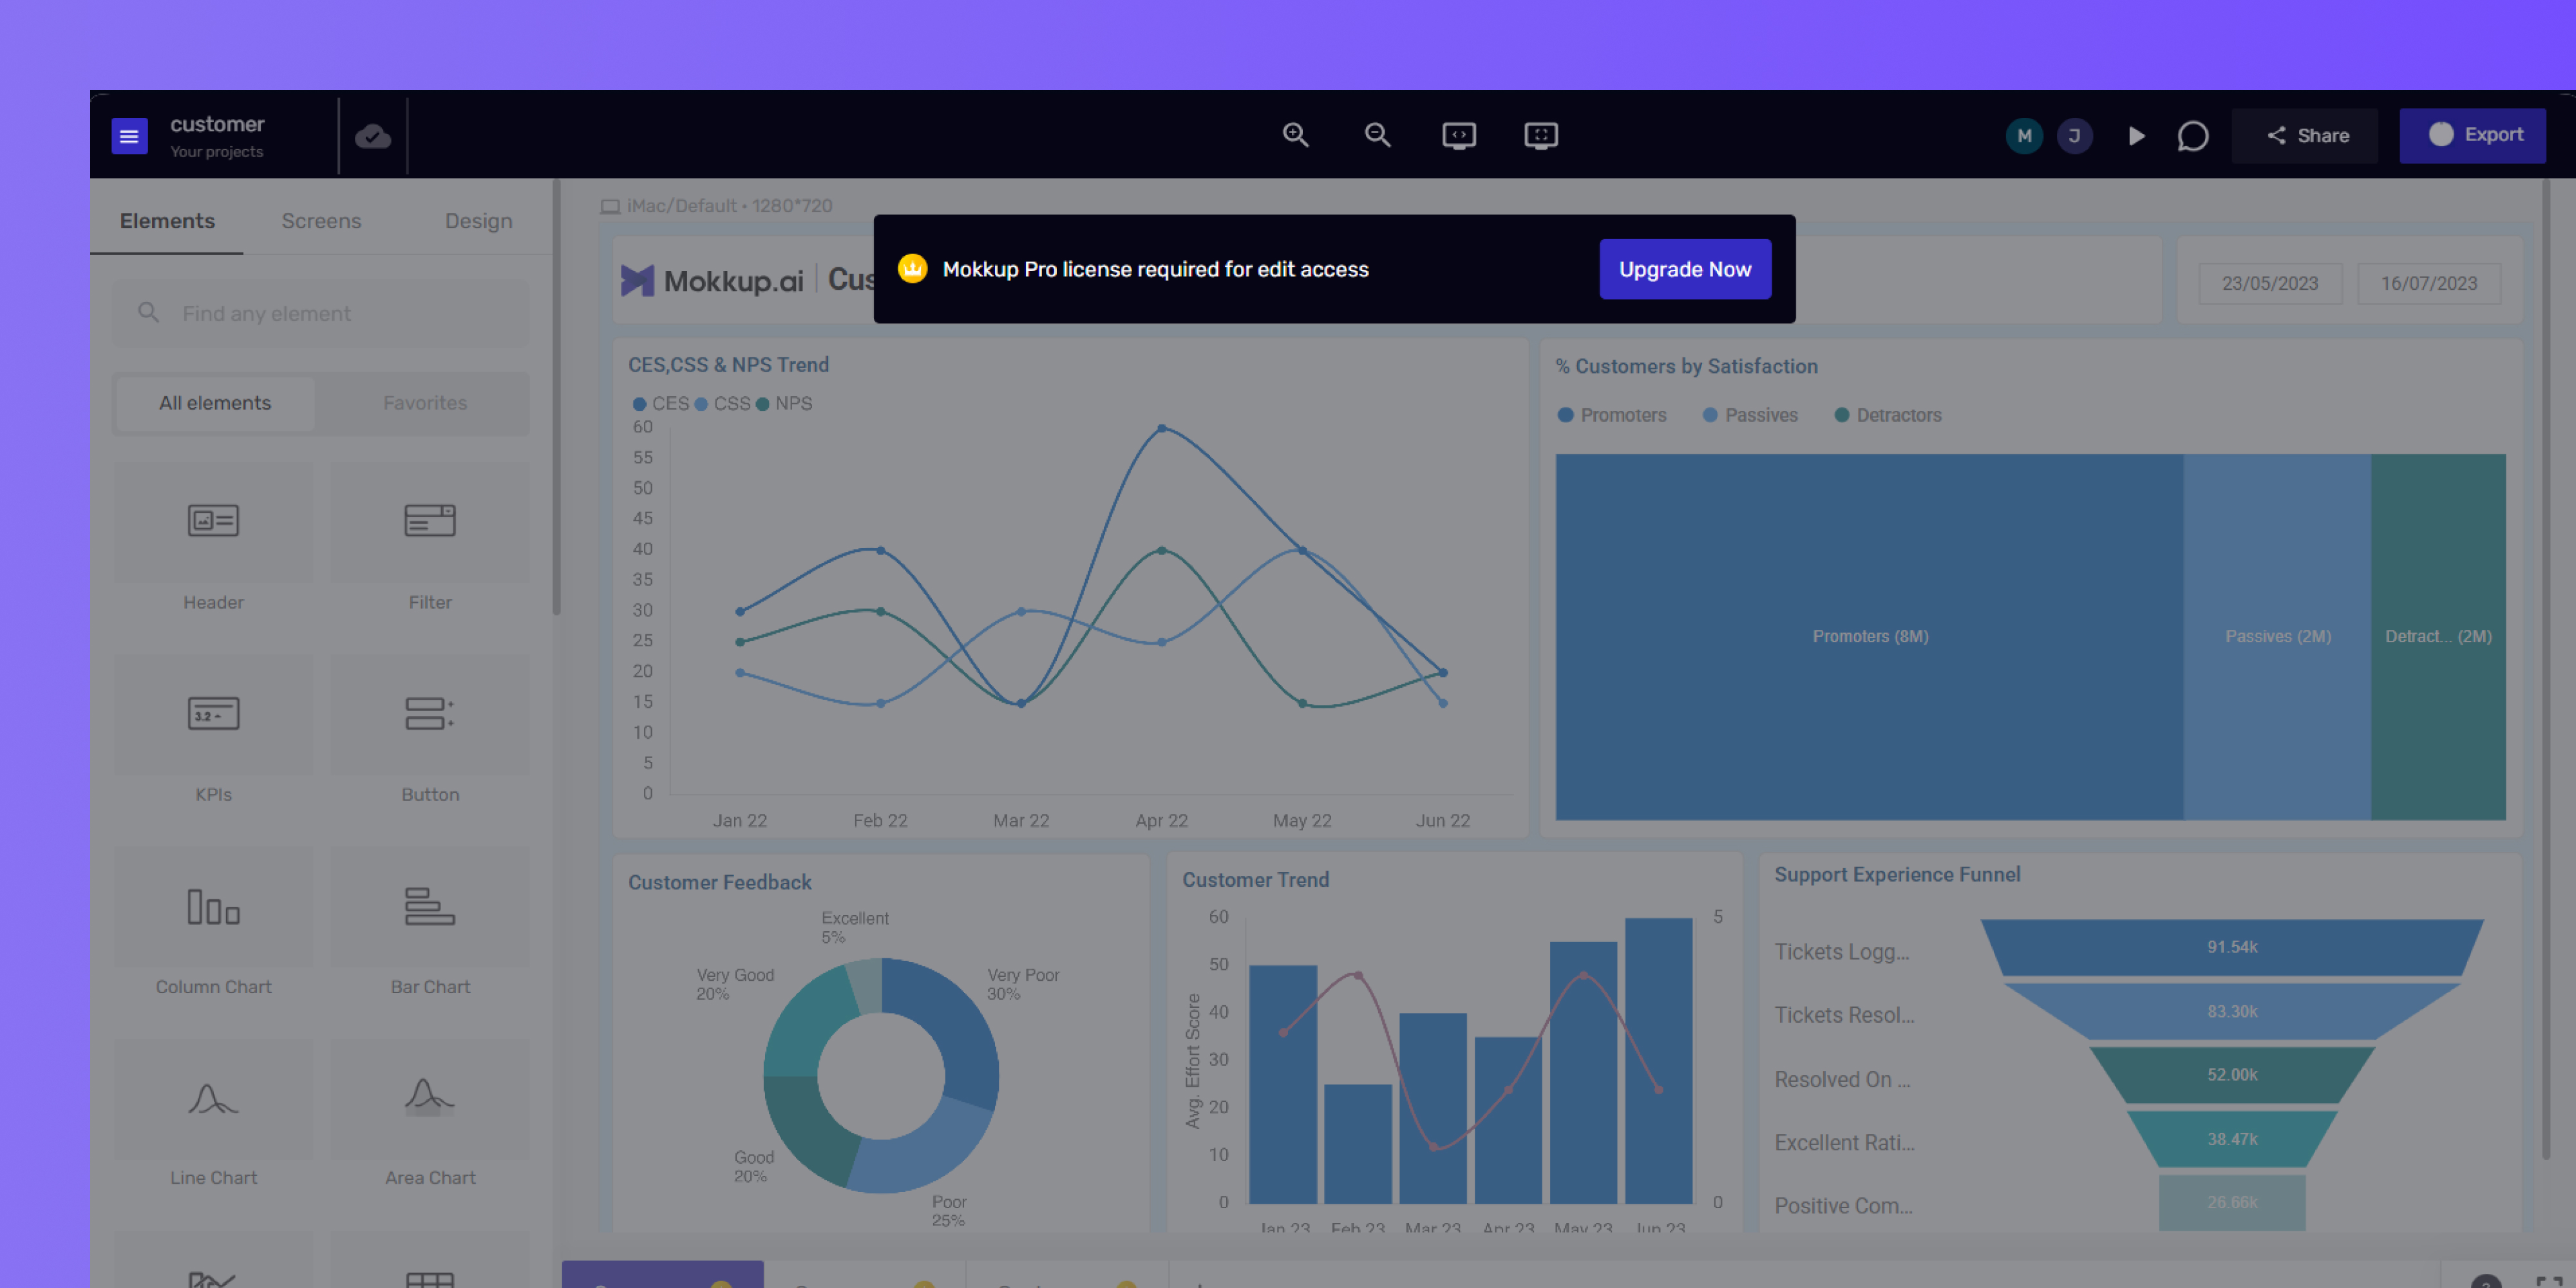This screenshot has width=2576, height=1288.
Task: Click the 'Tickets Resol...' funnel label
Action: [1844, 1015]
